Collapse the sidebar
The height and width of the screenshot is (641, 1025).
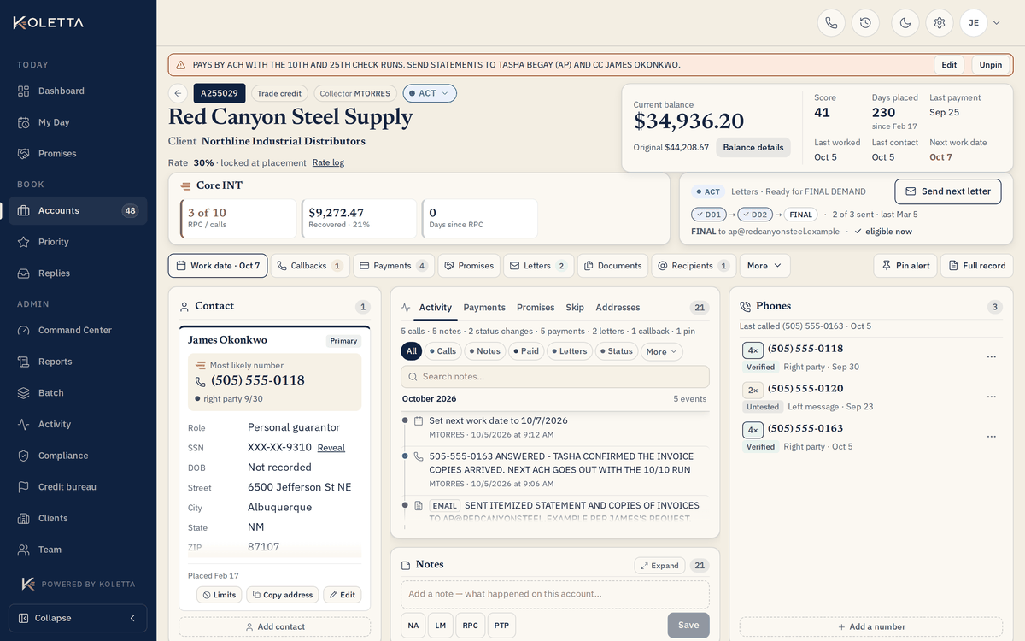point(78,618)
